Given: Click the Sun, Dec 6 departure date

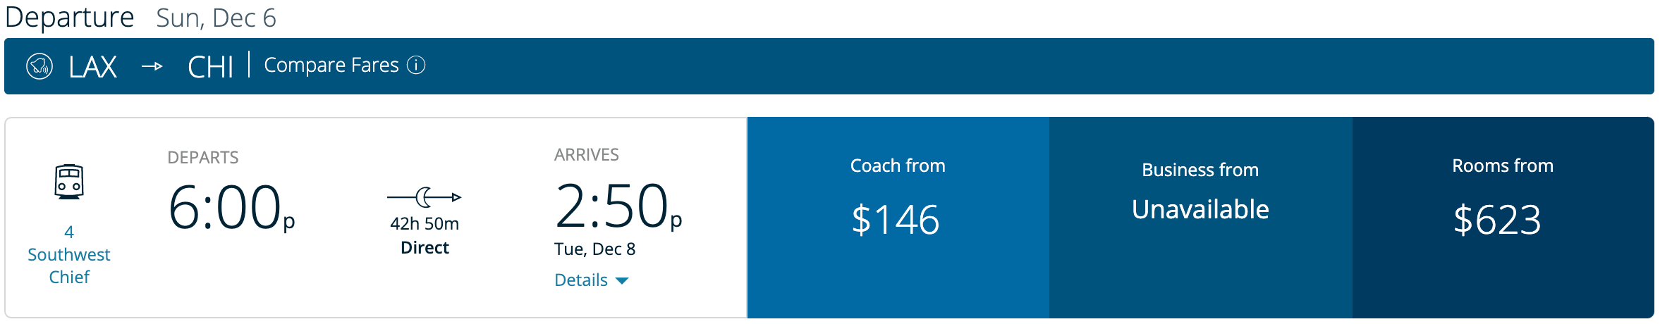Looking at the screenshot, I should pyautogui.click(x=216, y=18).
